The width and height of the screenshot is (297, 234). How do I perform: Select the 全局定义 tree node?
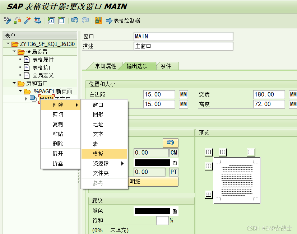click(43, 75)
